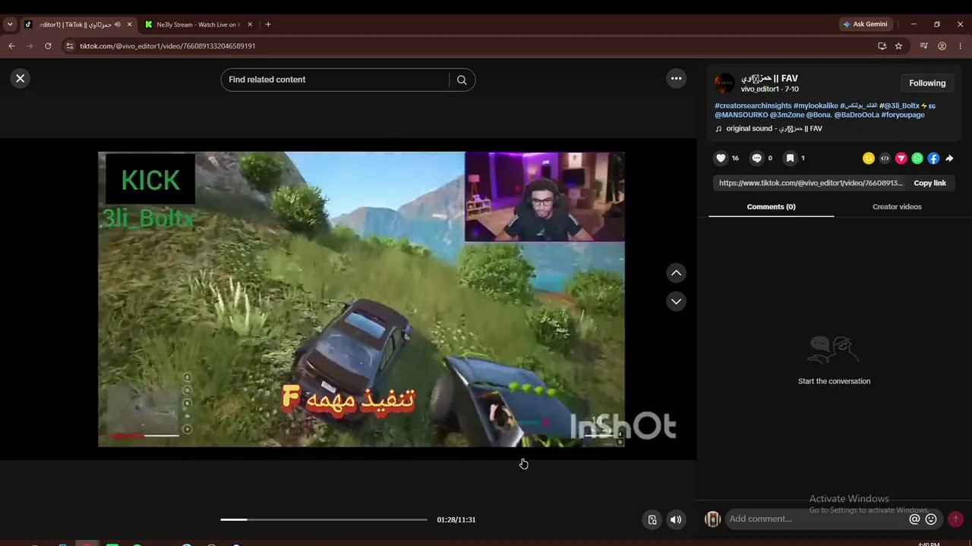This screenshot has width=972, height=546.
Task: Open the Chrome three-dot menu
Action: (x=961, y=46)
